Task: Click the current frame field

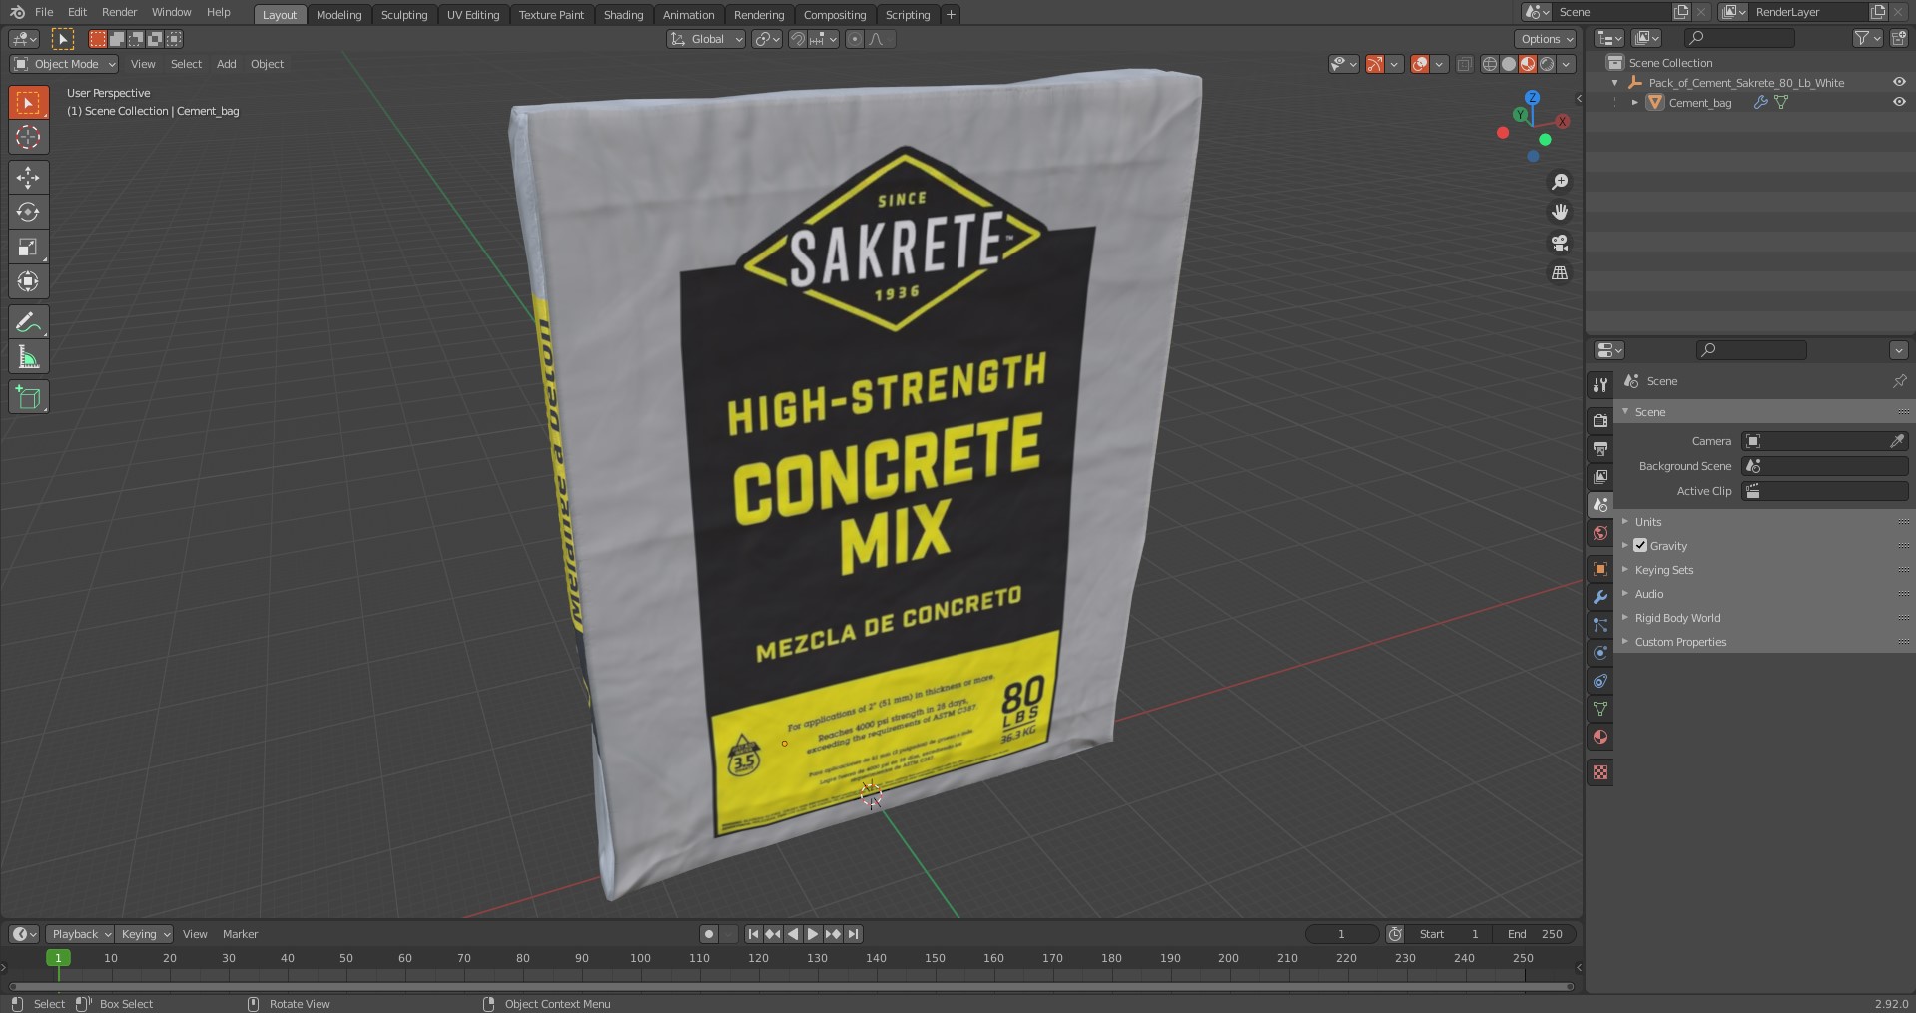Action: 1341,934
